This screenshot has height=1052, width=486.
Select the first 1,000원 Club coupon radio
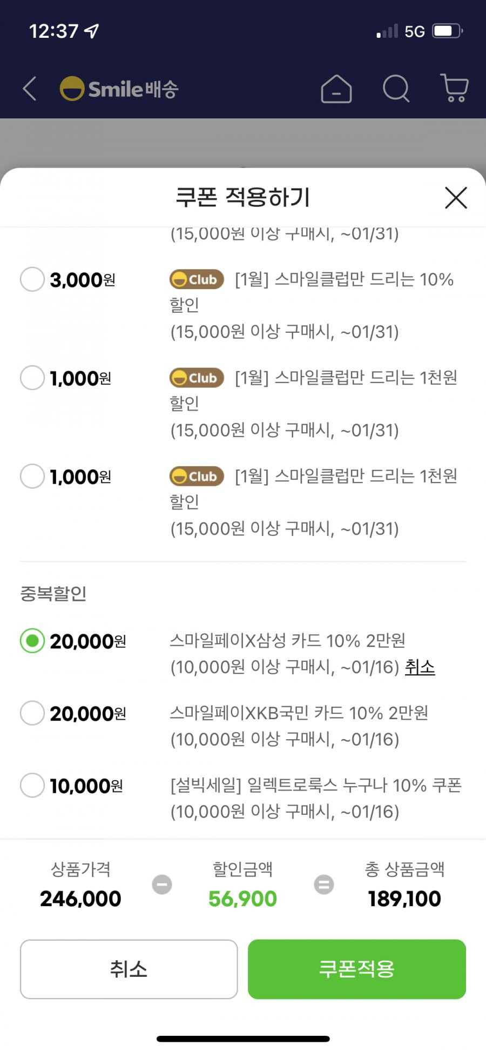(x=32, y=378)
